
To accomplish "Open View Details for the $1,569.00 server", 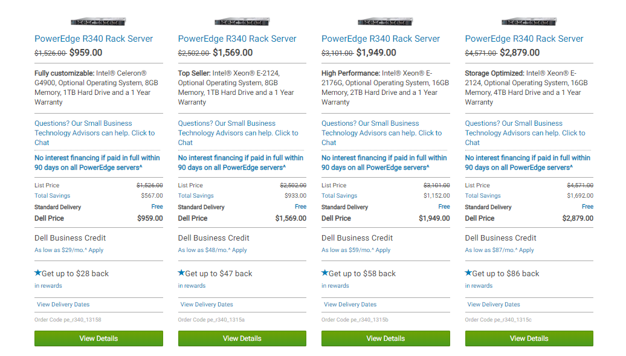I will [242, 338].
